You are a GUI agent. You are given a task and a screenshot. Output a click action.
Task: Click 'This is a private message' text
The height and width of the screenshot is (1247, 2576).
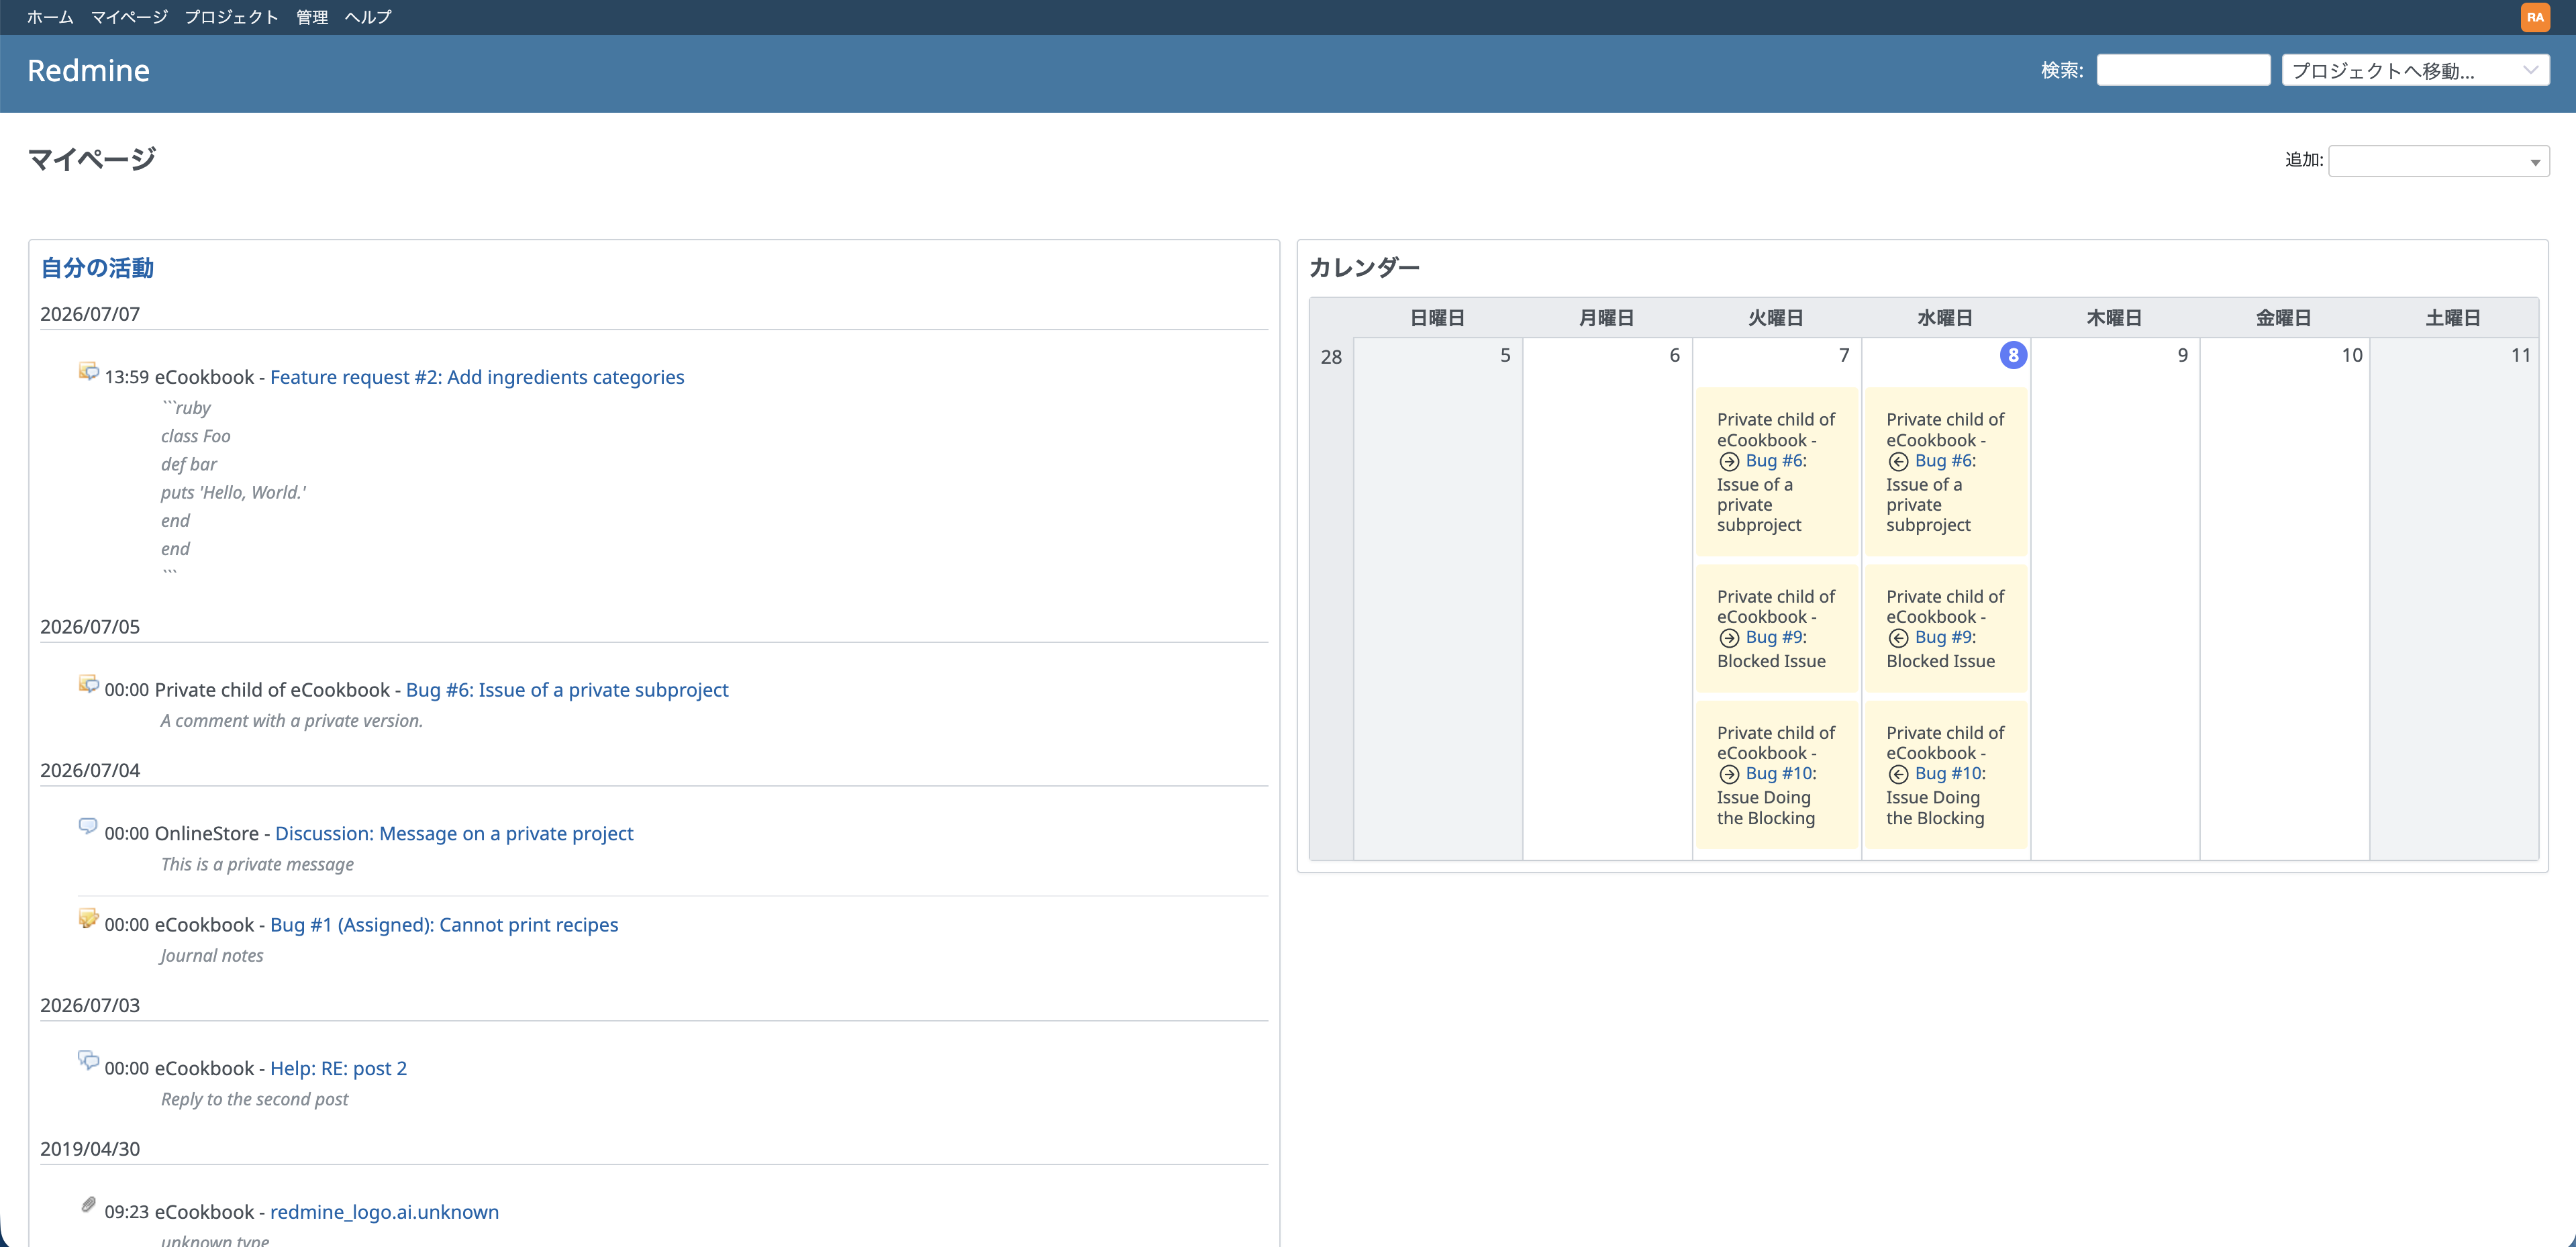point(257,865)
